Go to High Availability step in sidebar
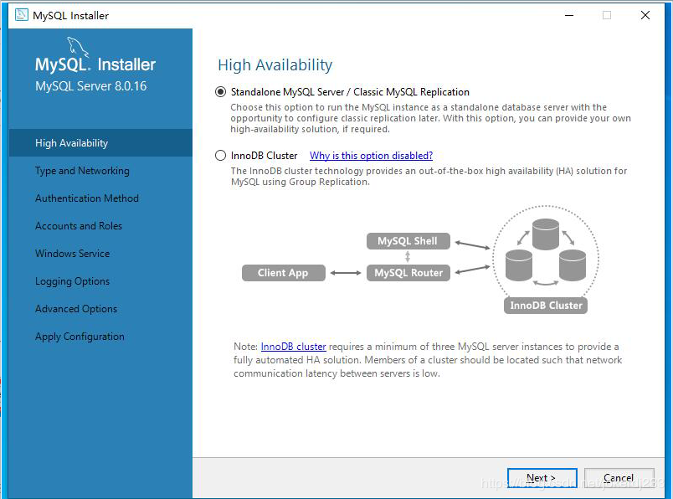Image resolution: width=673 pixels, height=499 pixels. tap(100, 143)
